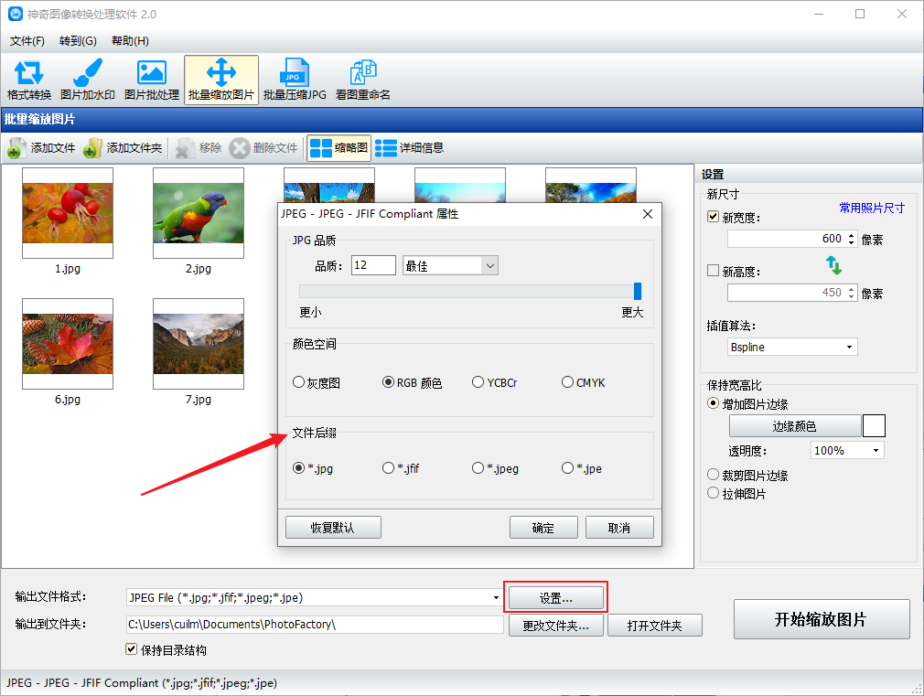Choose the *.jpg file suffix
924x696 pixels.
pos(299,468)
